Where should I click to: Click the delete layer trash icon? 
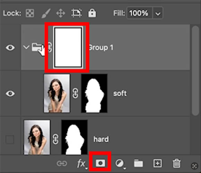coord(176,163)
